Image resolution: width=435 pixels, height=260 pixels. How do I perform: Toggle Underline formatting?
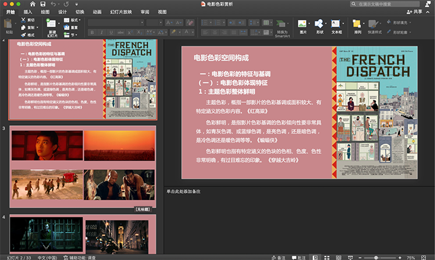pos(111,33)
